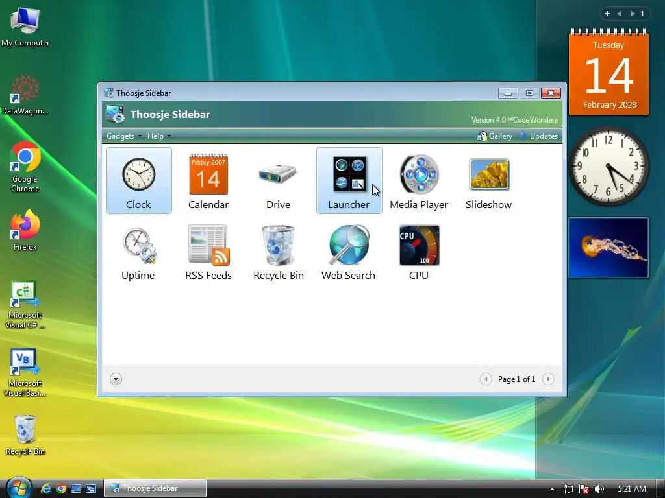Launch Internet Explorer from quick launch

tap(46, 489)
